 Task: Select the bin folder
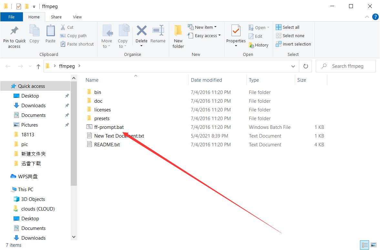(x=98, y=92)
